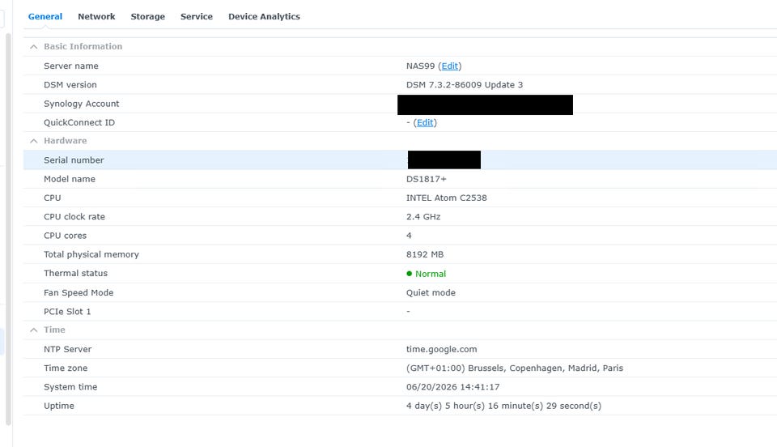Open the Storage tab
This screenshot has height=447, width=777.
click(147, 16)
